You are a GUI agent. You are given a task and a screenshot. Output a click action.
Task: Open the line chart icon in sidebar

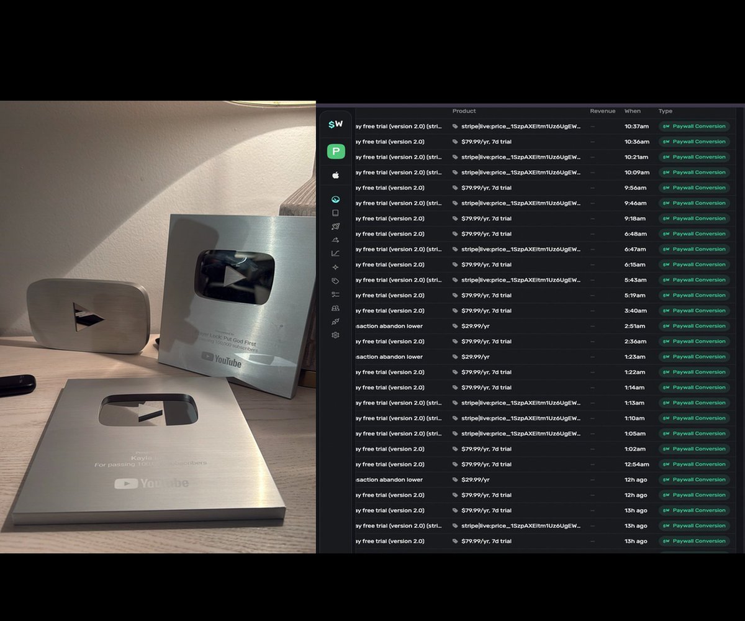click(335, 253)
